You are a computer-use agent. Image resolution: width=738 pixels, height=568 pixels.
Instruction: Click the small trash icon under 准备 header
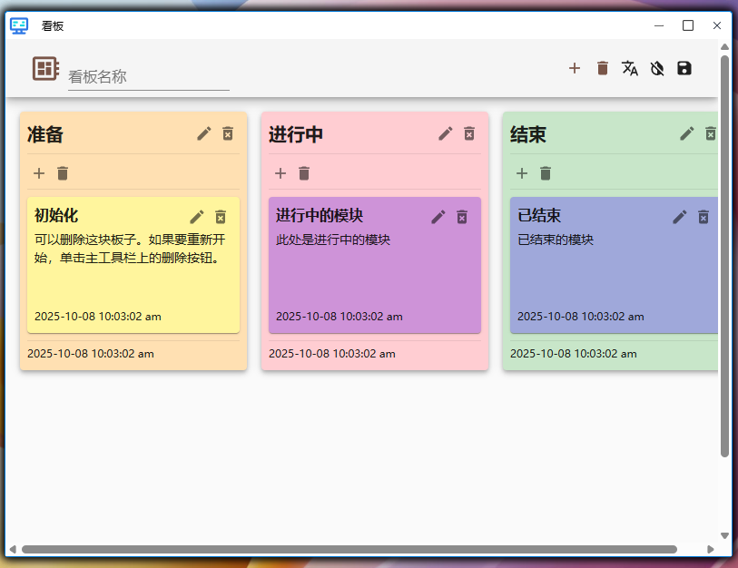tap(63, 173)
